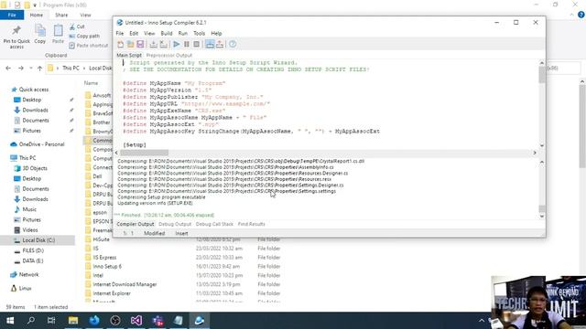
Task: Click Copy icon in Explorer ribbon
Action: [40, 35]
